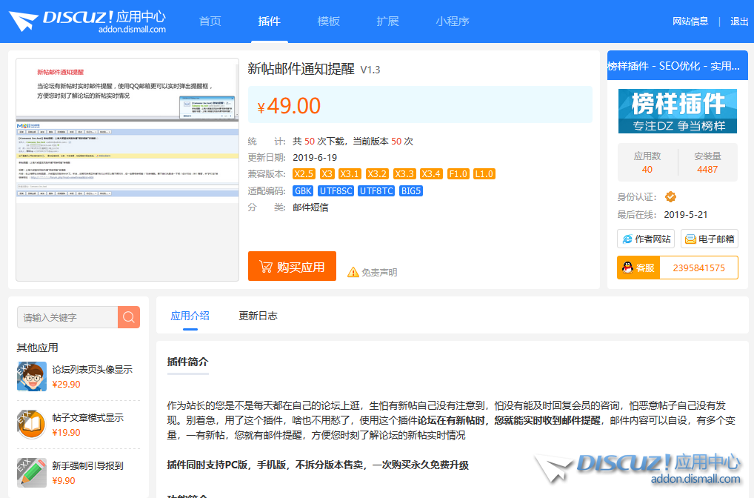
Task: Click the 论坛列表页头像显示 app icon
Action: 32,376
